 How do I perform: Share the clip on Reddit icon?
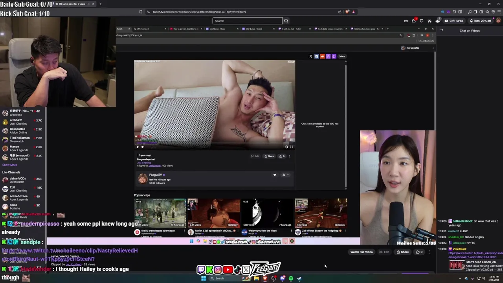tap(322, 56)
